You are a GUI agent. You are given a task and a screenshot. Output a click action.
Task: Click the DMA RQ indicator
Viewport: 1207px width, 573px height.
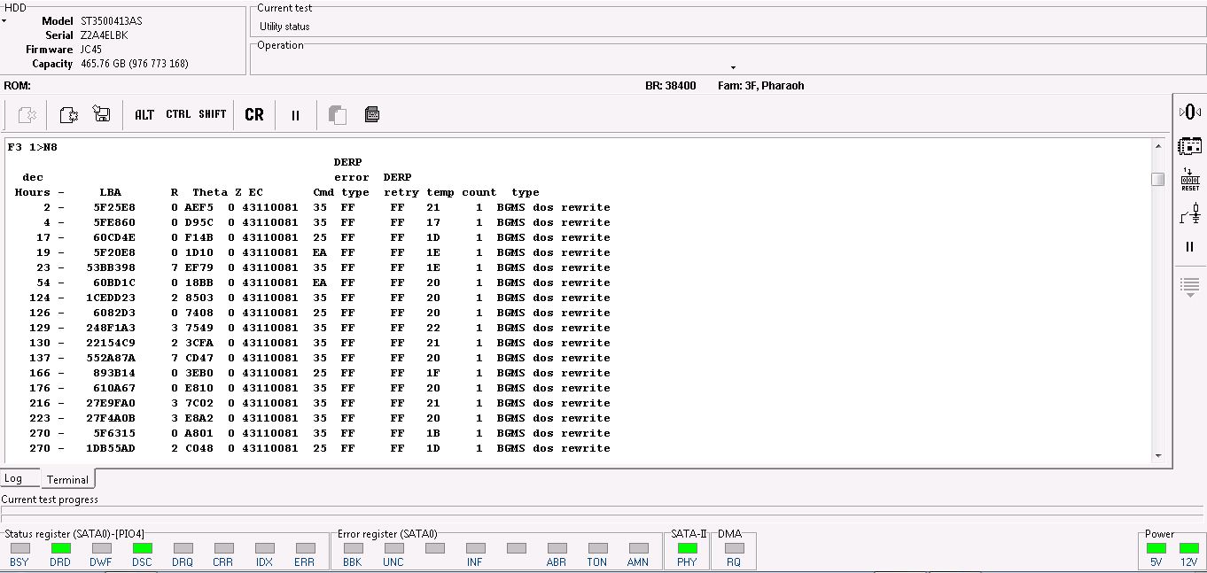[x=734, y=548]
